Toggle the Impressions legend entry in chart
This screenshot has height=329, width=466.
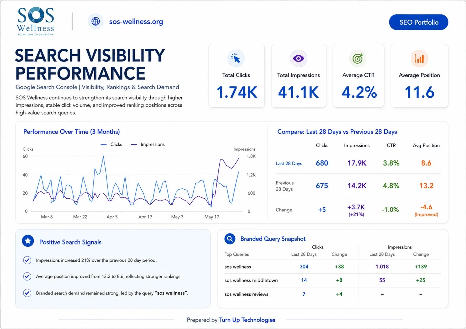(148, 144)
